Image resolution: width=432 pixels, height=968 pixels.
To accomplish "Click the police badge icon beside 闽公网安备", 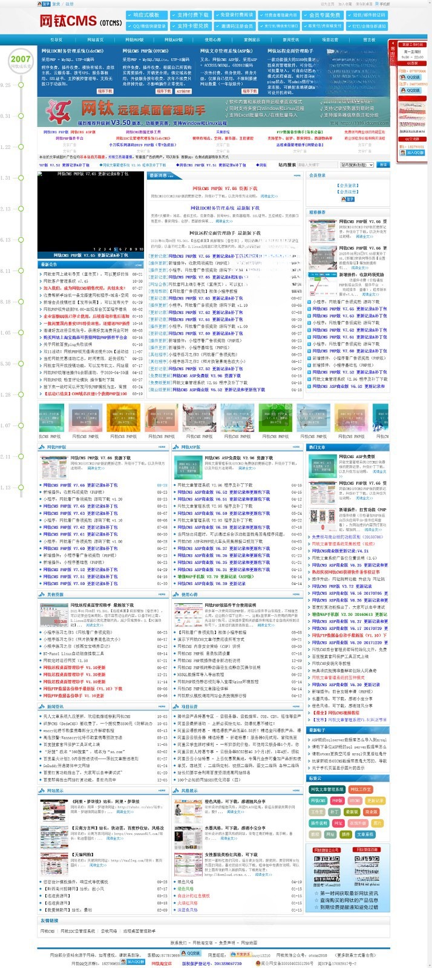I will click(x=258, y=963).
